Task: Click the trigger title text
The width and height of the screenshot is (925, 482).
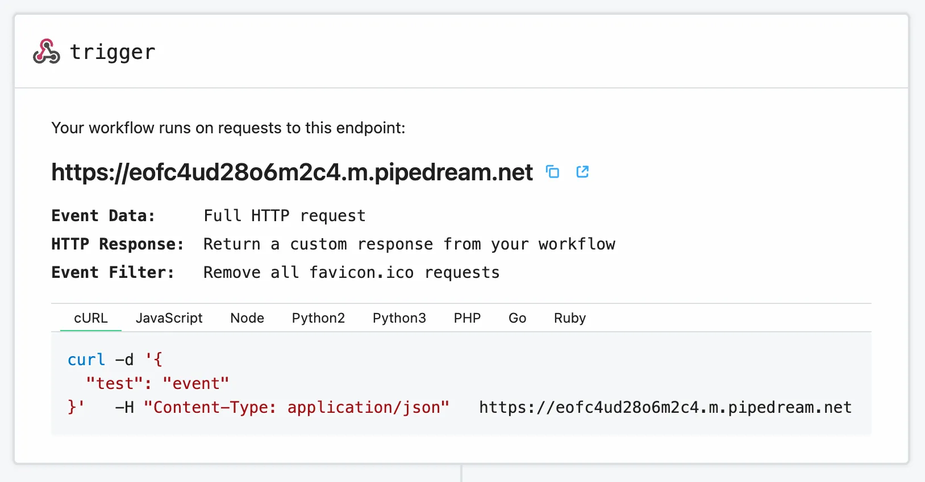Action: [112, 52]
